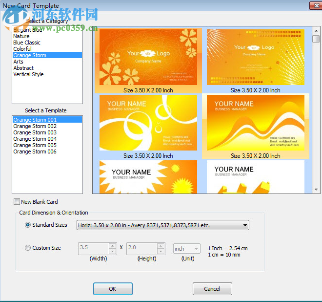The height and width of the screenshot is (302, 322).
Task: Open the inch unit dropdown
Action: pyautogui.click(x=187, y=249)
